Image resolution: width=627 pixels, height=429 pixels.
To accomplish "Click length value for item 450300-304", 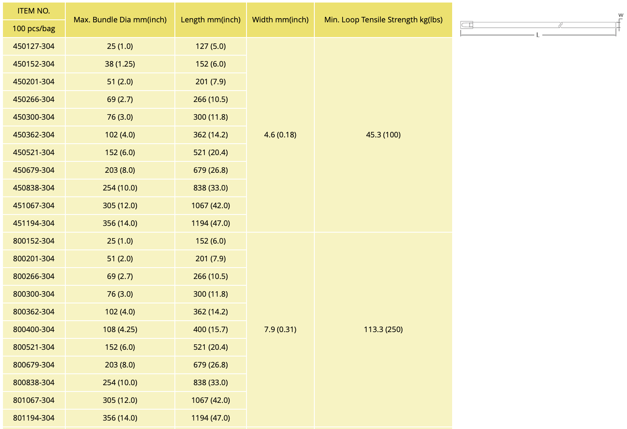I will [x=211, y=117].
